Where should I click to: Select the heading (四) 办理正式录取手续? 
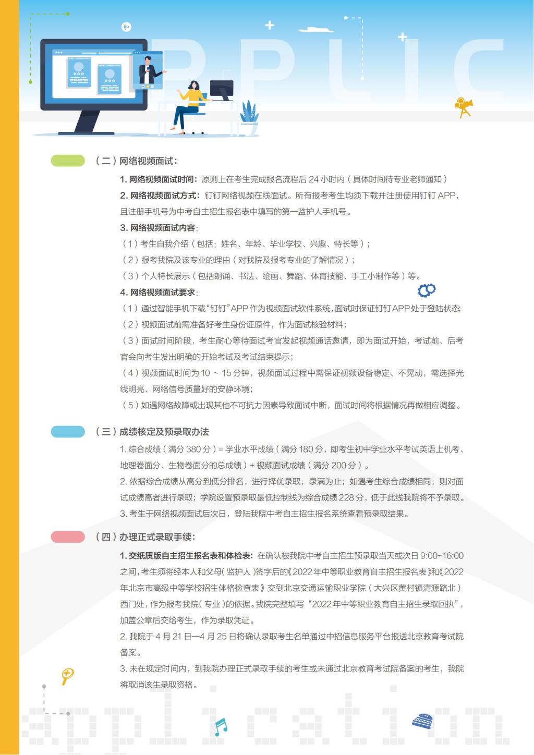pyautogui.click(x=145, y=537)
